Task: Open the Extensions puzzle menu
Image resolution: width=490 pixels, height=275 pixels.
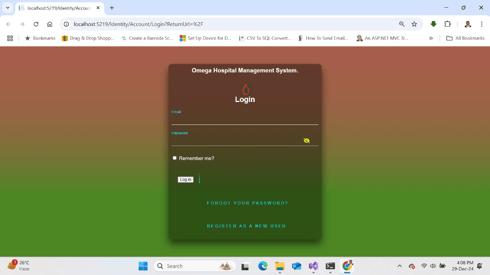Action: click(448, 24)
